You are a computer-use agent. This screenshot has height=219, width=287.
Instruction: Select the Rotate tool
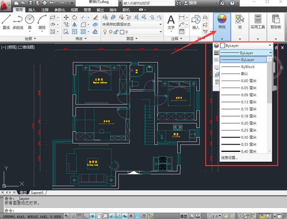coord(74,18)
